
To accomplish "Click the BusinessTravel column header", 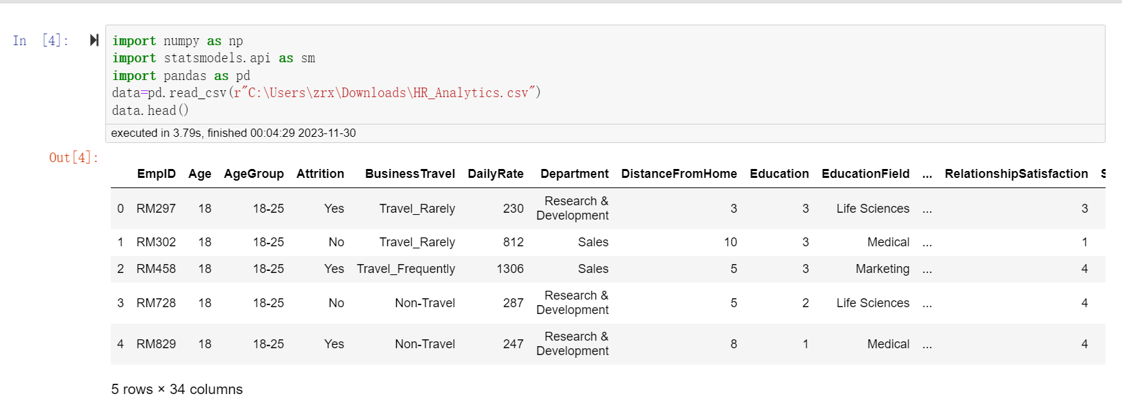I will tap(410, 174).
